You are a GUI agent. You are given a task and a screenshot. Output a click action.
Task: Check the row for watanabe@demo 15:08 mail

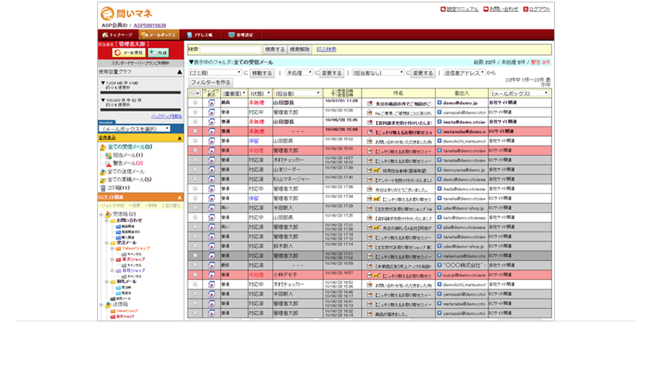[195, 131]
